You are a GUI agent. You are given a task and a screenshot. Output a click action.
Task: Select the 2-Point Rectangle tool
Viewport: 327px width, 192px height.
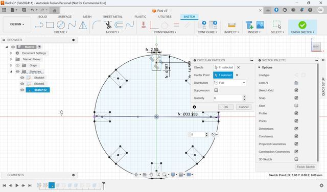click(x=50, y=25)
